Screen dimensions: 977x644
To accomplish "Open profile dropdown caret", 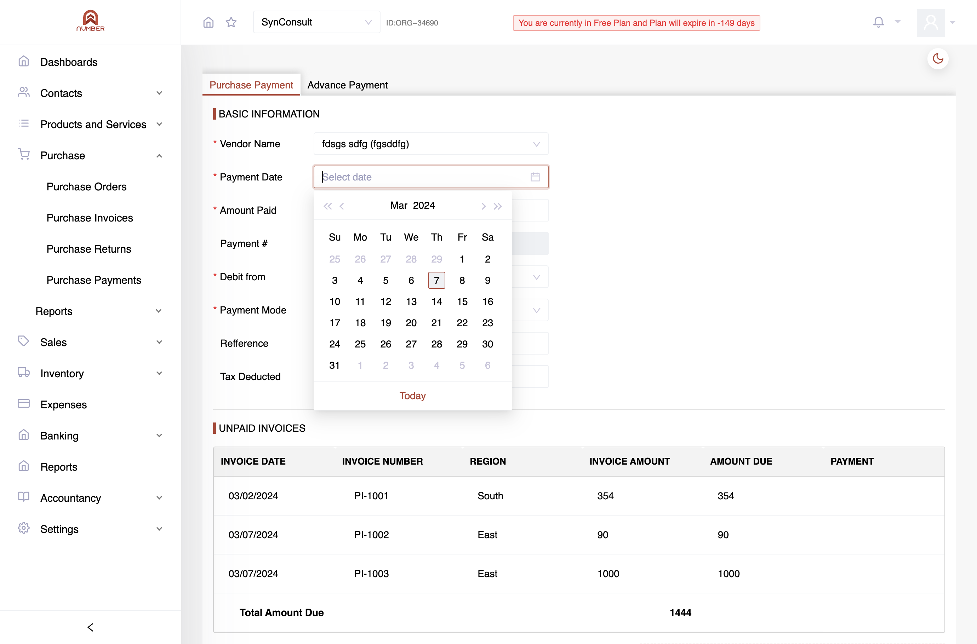I will (953, 23).
